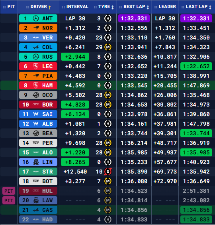The image size is (215, 225).
Task: Click HAD's green last lap 1:34.833
Action: (x=196, y=219)
